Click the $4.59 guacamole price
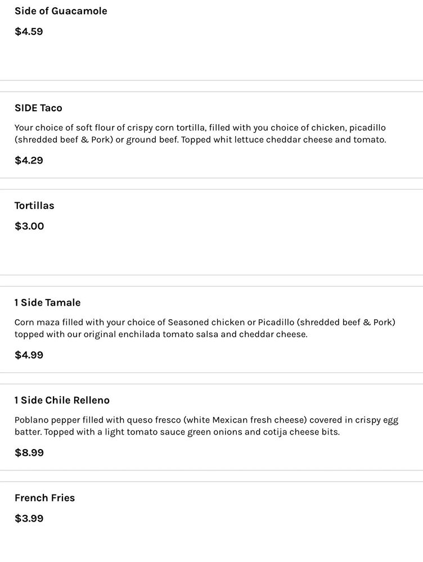The width and height of the screenshot is (423, 562). [x=29, y=31]
